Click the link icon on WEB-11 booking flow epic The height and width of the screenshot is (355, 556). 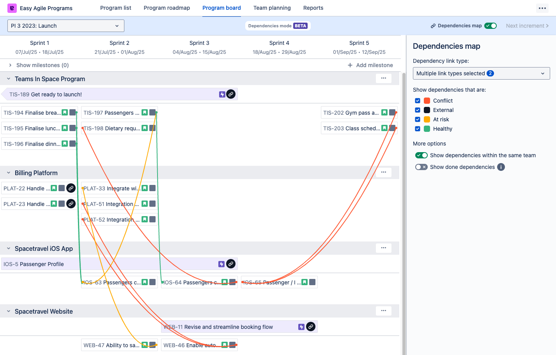[310, 327]
